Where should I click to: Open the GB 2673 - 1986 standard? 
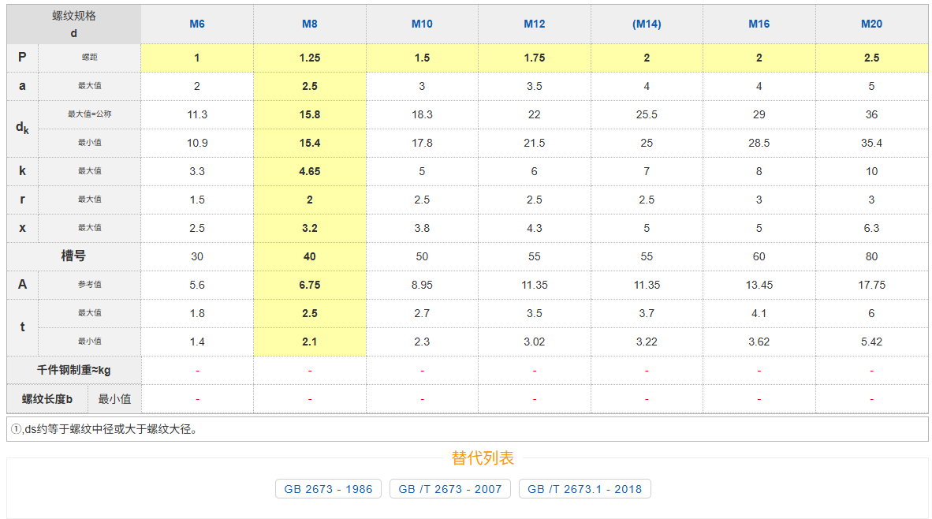click(x=328, y=489)
